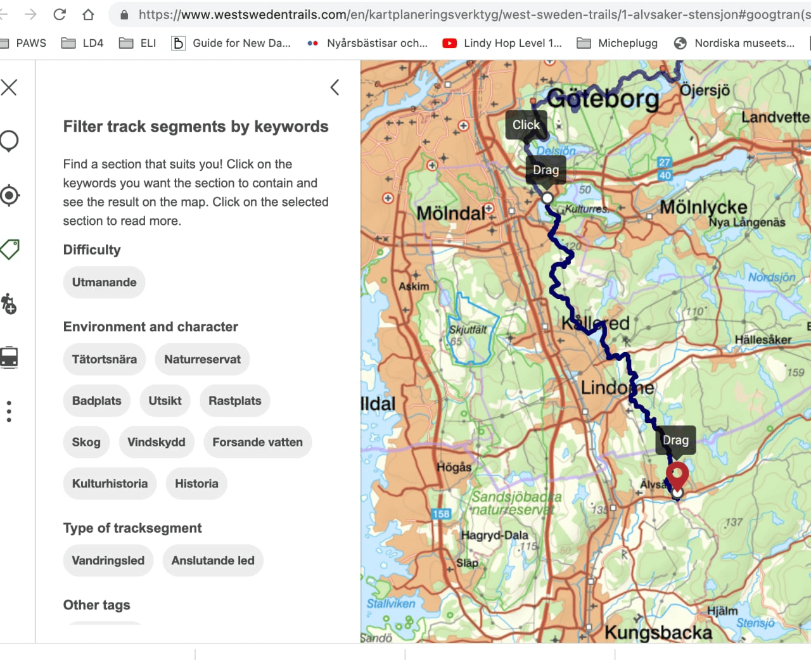Enable the Badplats keyword filter
Viewport: 811px width, 660px height.
(x=96, y=401)
